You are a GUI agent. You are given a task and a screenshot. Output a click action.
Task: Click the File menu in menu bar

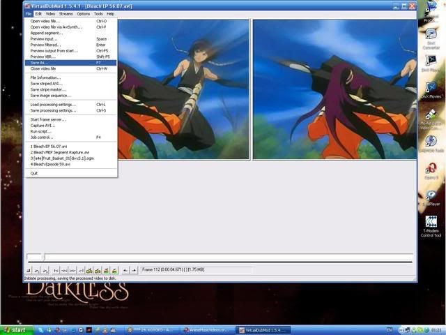(x=29, y=14)
